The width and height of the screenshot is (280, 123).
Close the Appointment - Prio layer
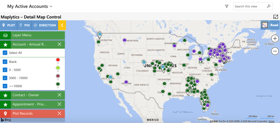59,104
